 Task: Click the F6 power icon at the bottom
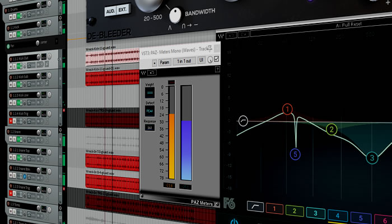tap(234, 221)
